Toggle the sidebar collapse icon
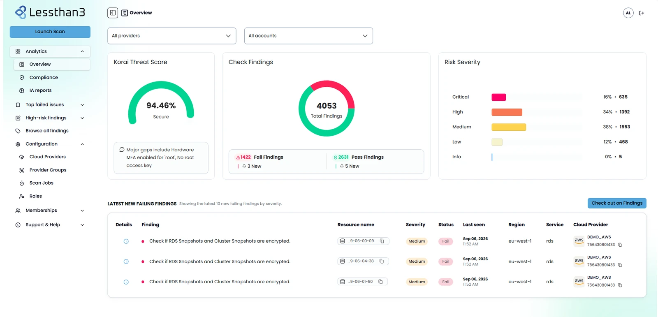The image size is (658, 317). point(113,13)
